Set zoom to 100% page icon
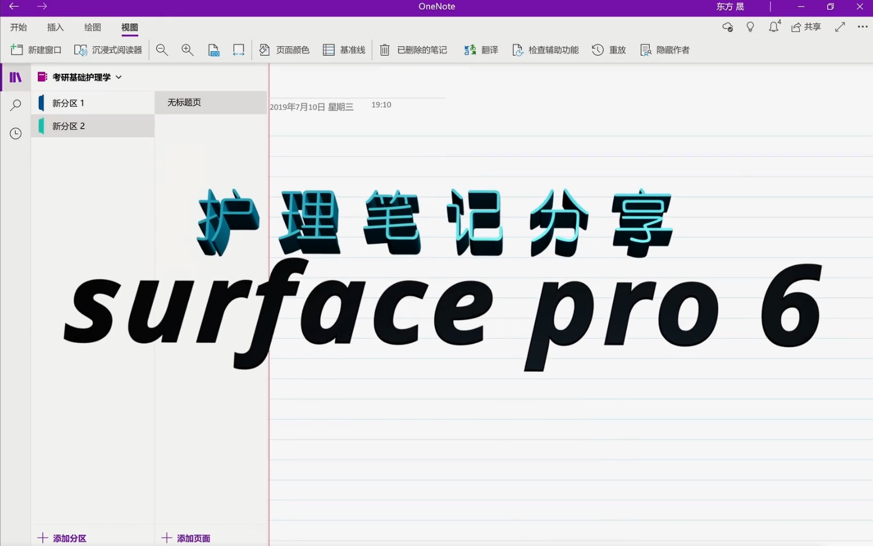The image size is (873, 546). point(213,50)
